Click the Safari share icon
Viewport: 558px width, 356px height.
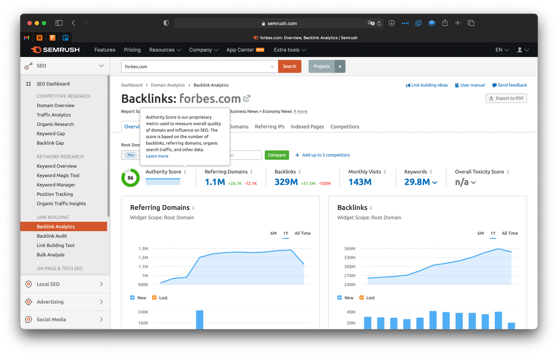445,23
